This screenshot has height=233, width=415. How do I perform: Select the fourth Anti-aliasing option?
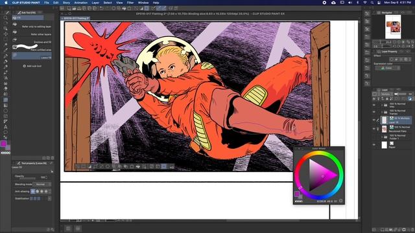click(46, 192)
